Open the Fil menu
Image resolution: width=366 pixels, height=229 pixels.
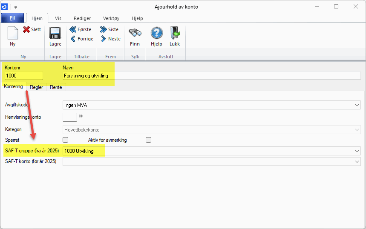click(12, 18)
